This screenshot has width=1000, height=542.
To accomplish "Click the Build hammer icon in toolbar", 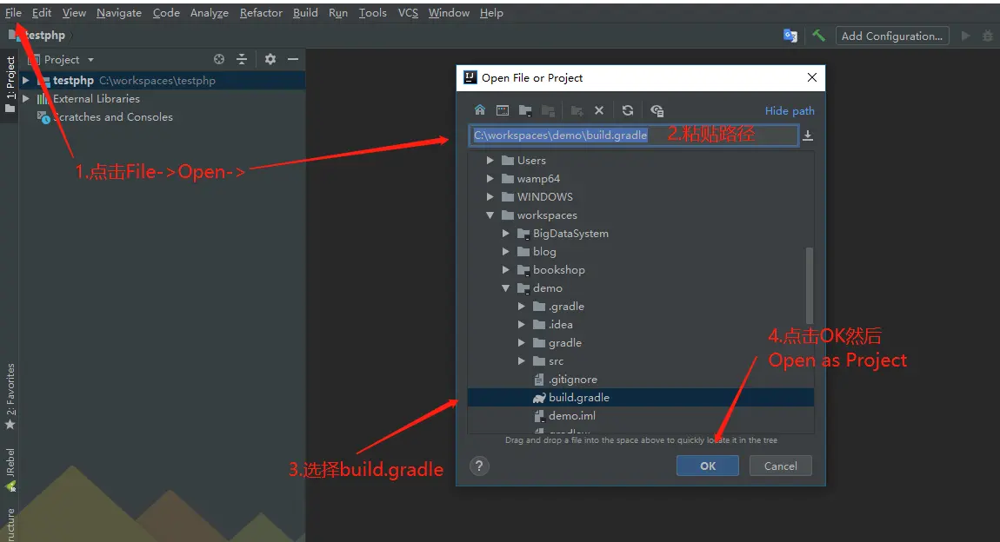I will [x=818, y=36].
